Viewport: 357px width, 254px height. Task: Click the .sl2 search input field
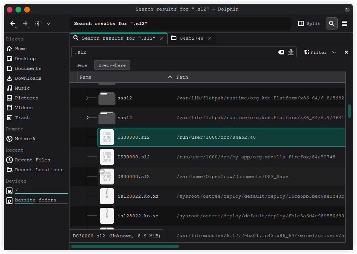pyautogui.click(x=174, y=52)
